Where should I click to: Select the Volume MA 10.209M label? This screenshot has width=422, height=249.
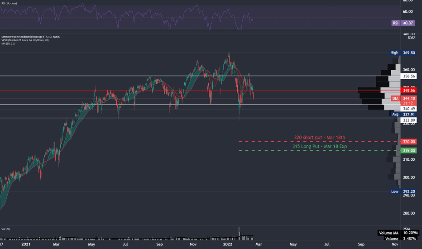pyautogui.click(x=398, y=233)
